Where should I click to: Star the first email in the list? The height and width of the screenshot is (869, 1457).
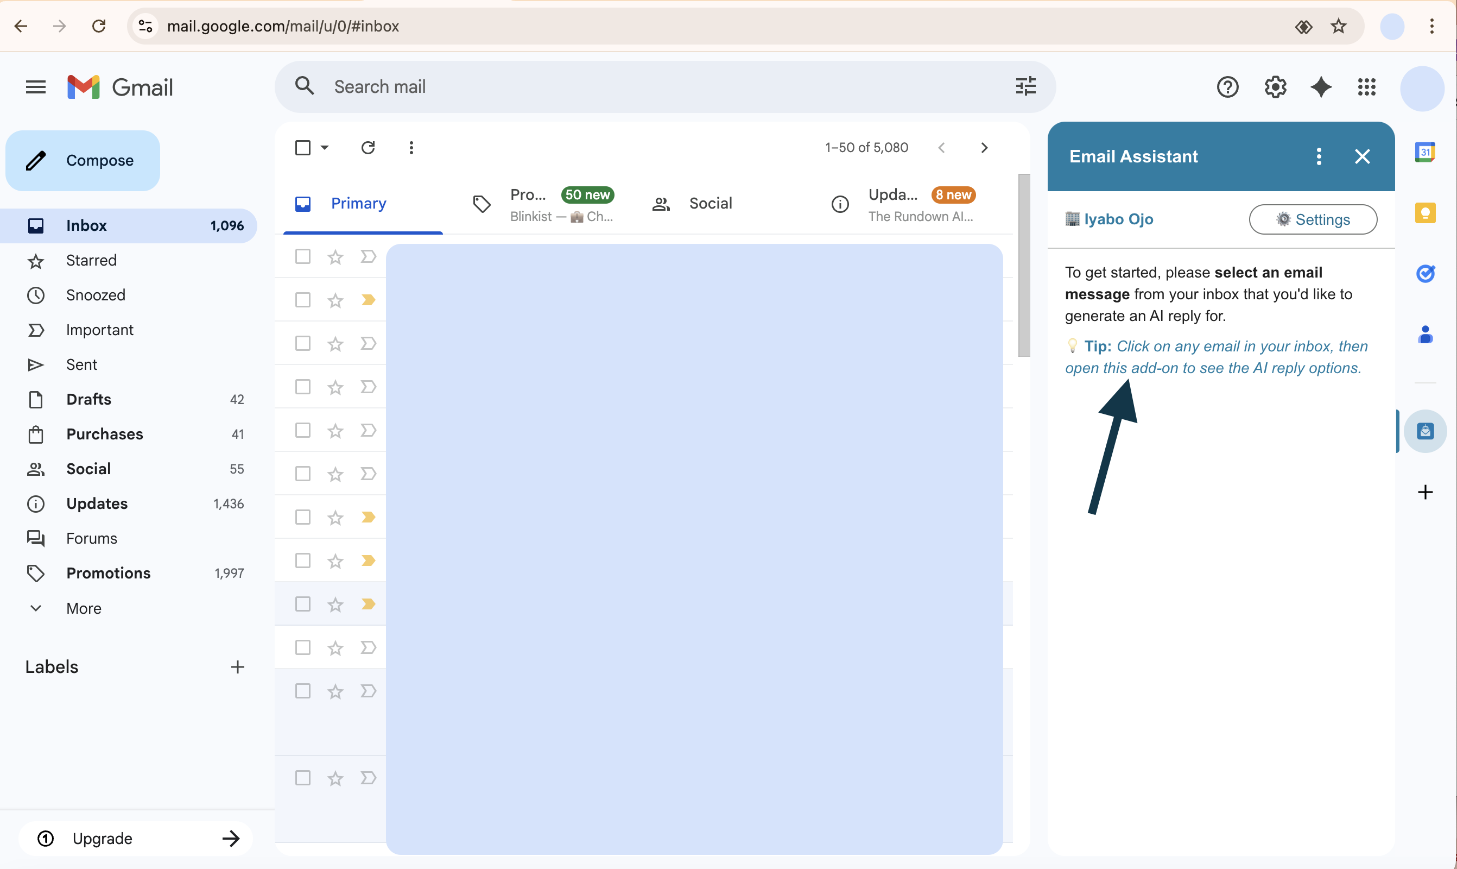[335, 256]
